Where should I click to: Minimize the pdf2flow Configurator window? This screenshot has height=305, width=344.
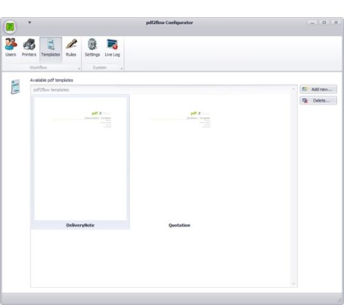point(313,22)
